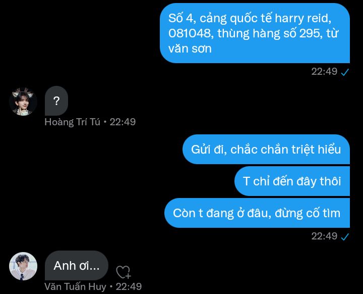Click the 22:49 timestamp below the 'văn sơn' message

click(x=324, y=71)
